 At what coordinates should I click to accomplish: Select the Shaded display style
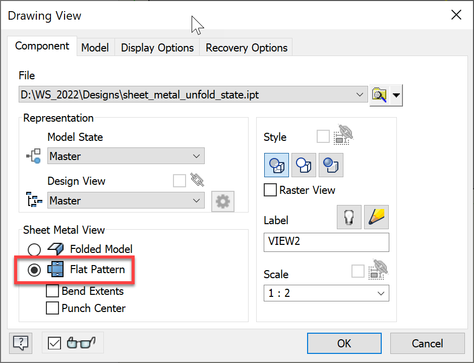331,165
